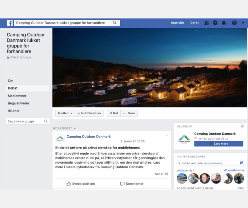Click the group title in left sidebar

[26, 43]
